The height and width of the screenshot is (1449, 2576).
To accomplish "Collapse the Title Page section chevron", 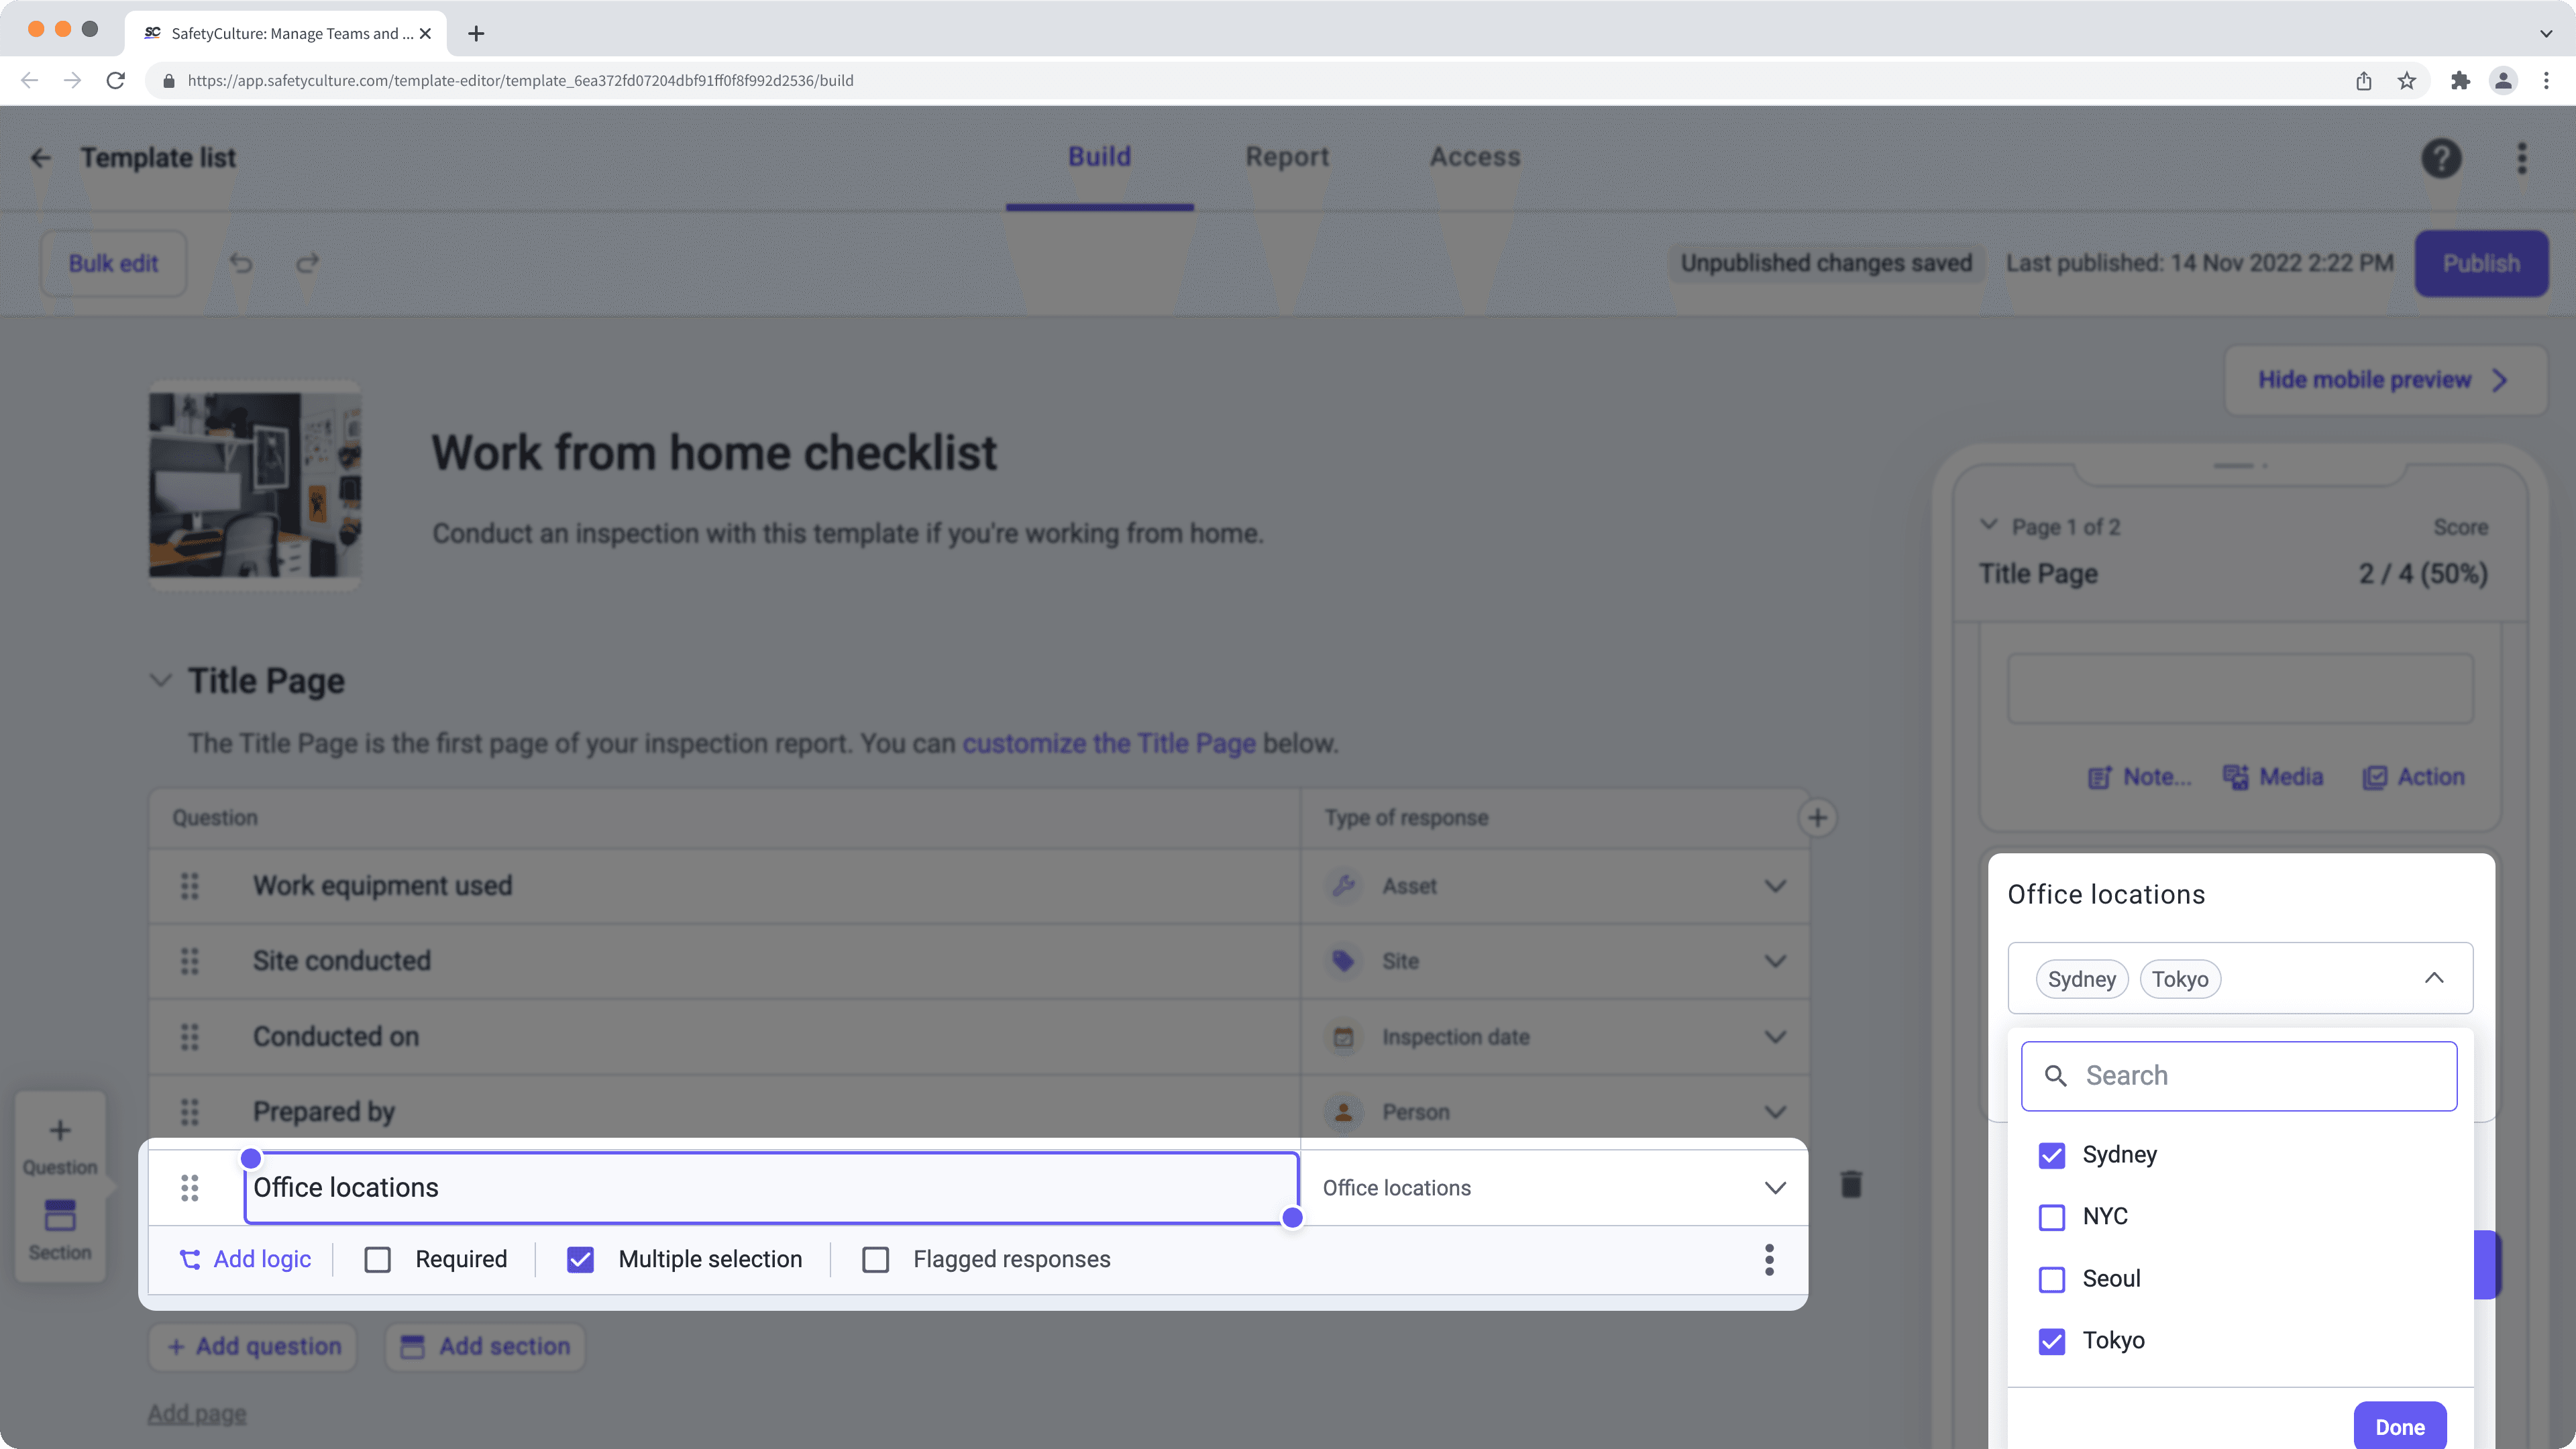I will tap(160, 681).
